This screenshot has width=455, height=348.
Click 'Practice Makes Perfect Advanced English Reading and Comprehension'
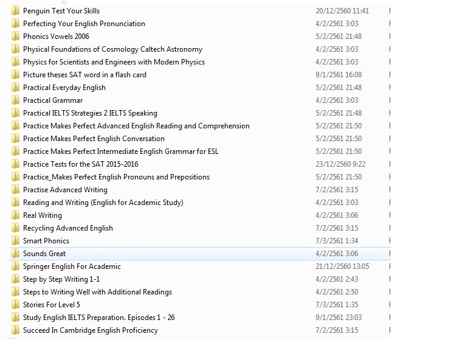[136, 126]
